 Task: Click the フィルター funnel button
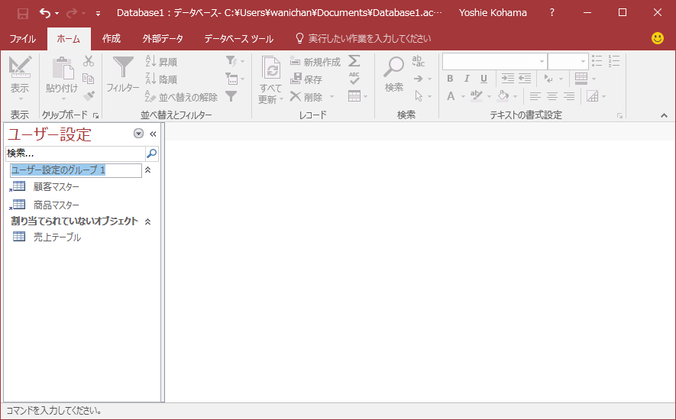123,76
